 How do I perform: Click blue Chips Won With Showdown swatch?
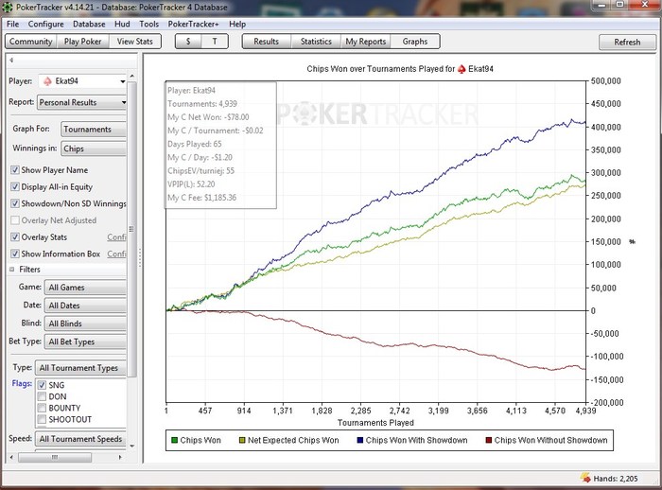click(360, 440)
